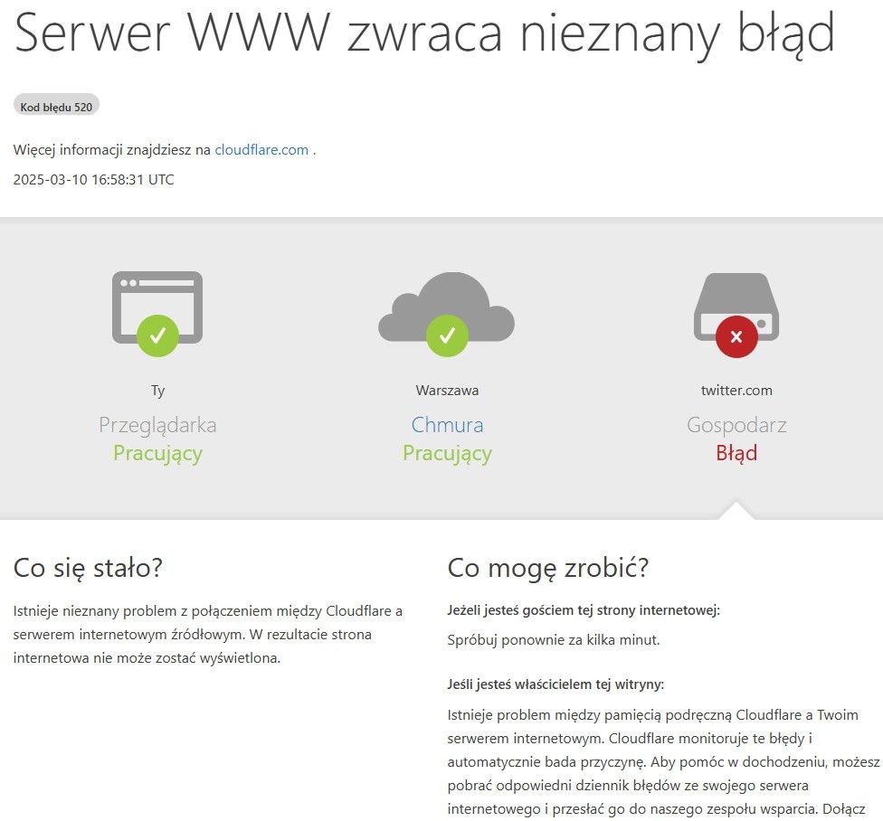The height and width of the screenshot is (821, 883).
Task: Click 'Pracujący' status under Przeglądarka
Action: click(157, 454)
